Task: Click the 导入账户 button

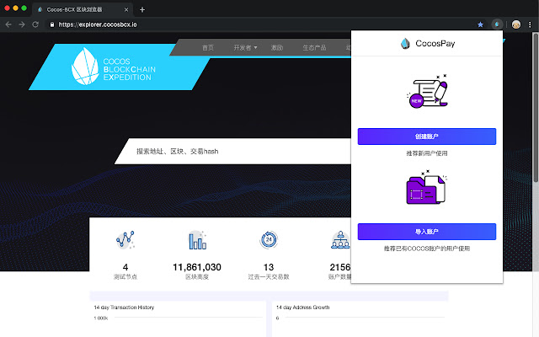Action: click(427, 232)
